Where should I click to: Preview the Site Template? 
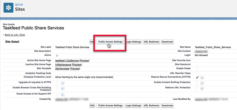pyautogui.click(x=75, y=69)
